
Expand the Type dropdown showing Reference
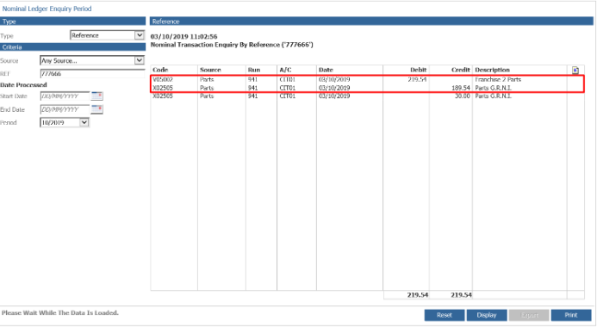140,35
